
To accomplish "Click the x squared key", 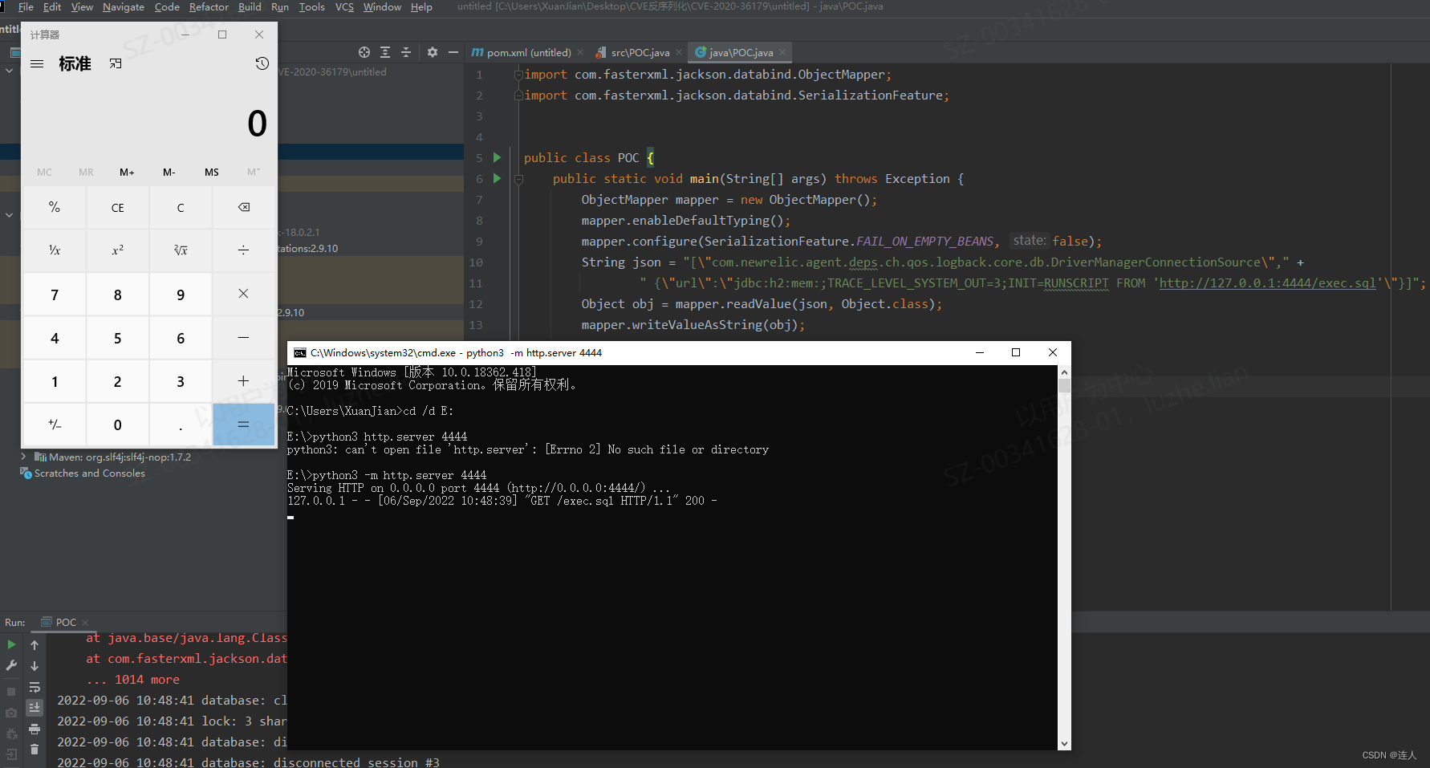I will pyautogui.click(x=117, y=250).
